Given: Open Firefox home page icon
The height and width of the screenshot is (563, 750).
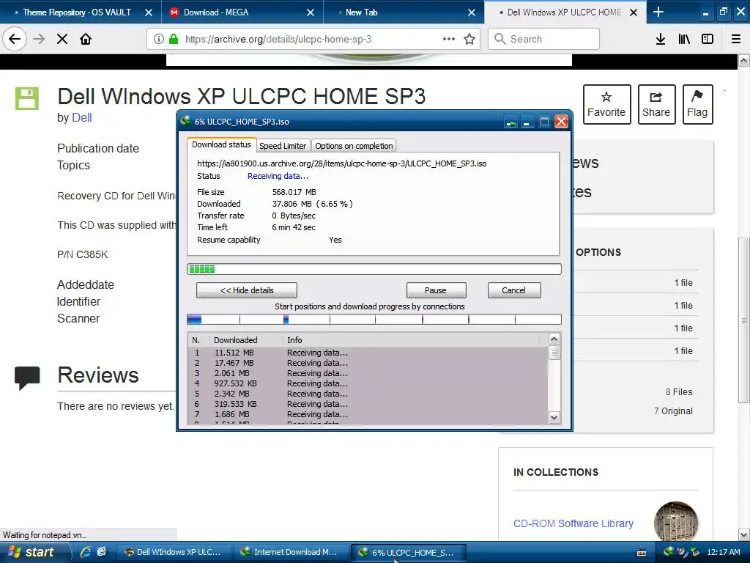Looking at the screenshot, I should click(86, 39).
